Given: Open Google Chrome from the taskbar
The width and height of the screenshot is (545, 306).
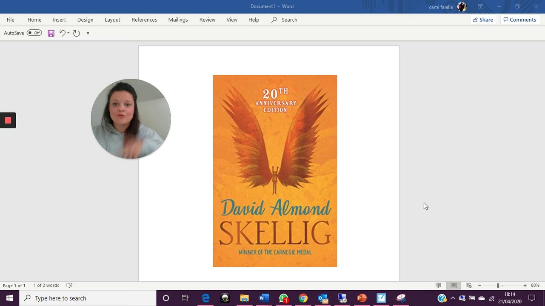Looking at the screenshot, I should (x=303, y=298).
